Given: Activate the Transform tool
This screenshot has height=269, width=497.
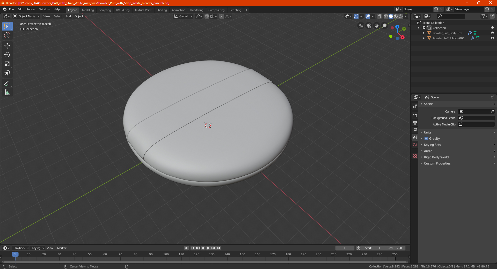Looking at the screenshot, I should [x=7, y=73].
